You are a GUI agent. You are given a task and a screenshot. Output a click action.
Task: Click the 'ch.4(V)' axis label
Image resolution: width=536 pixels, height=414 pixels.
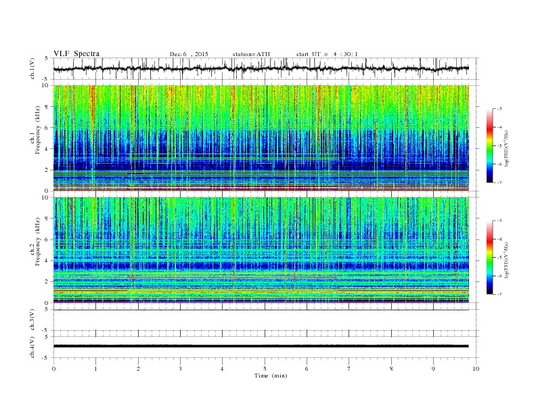click(32, 347)
